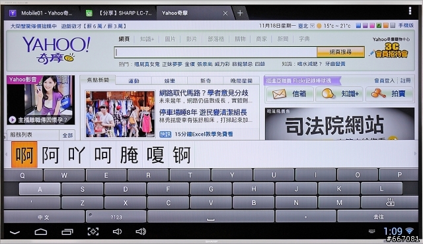Open the 娛樂 news tab
Image resolution: width=423 pixels, height=244 pixels.
tap(170, 80)
